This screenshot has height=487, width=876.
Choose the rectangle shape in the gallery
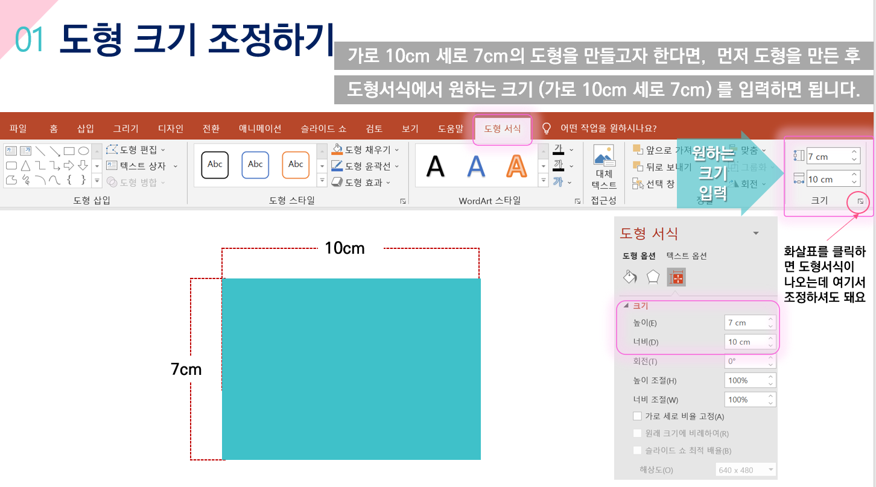(x=69, y=151)
